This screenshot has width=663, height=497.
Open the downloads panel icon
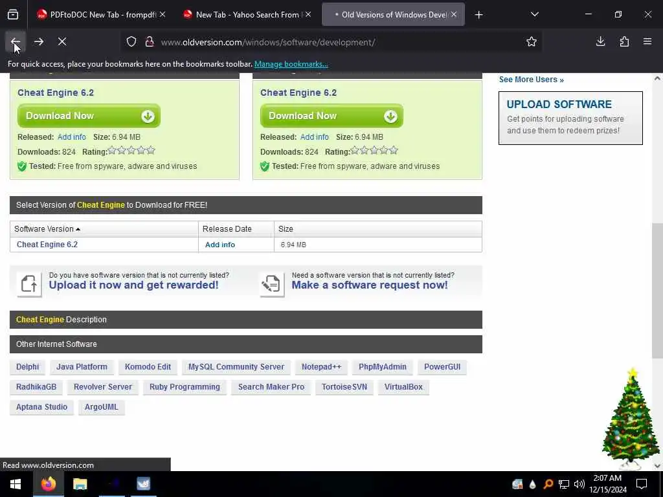[x=600, y=41]
